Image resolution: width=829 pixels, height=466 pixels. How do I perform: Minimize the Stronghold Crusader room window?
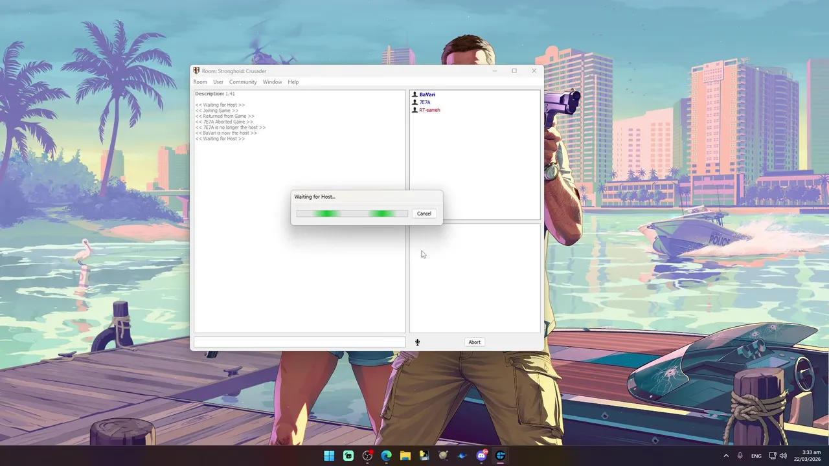click(x=495, y=71)
